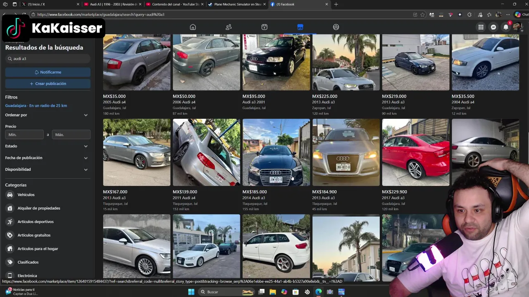Expand the Ordenar por filter
Image resolution: width=529 pixels, height=297 pixels.
(47, 115)
